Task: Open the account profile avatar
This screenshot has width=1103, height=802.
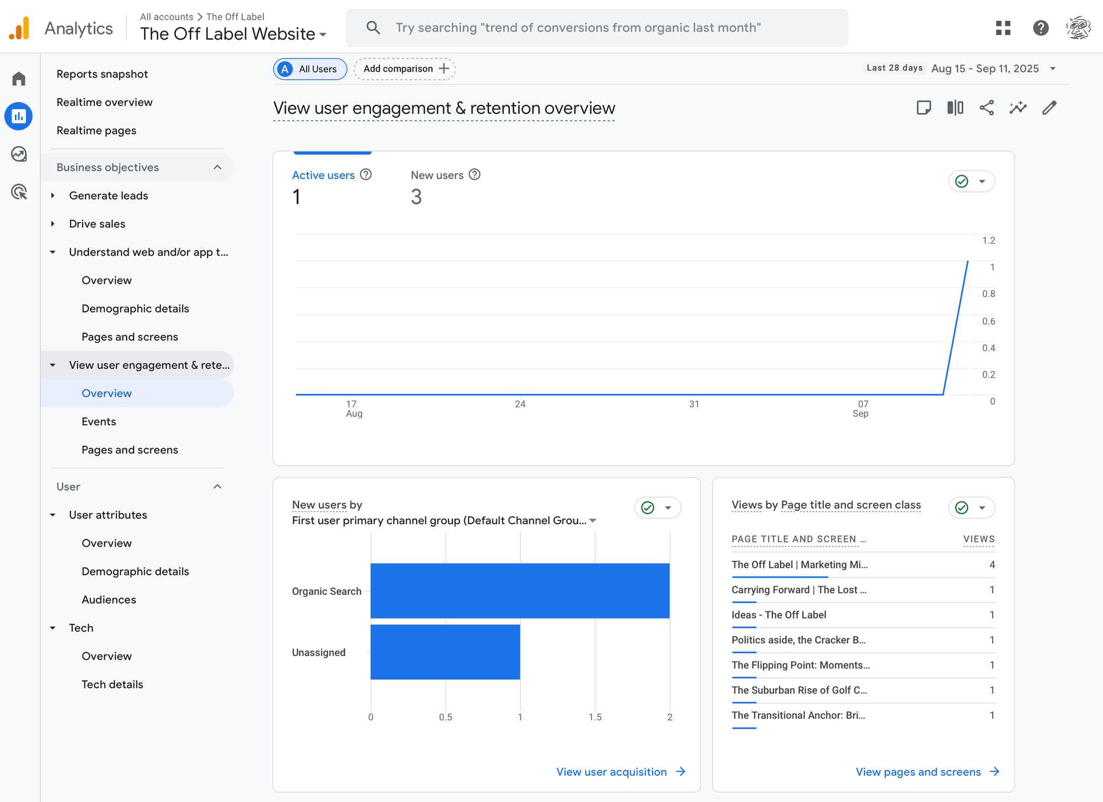Action: (1079, 28)
